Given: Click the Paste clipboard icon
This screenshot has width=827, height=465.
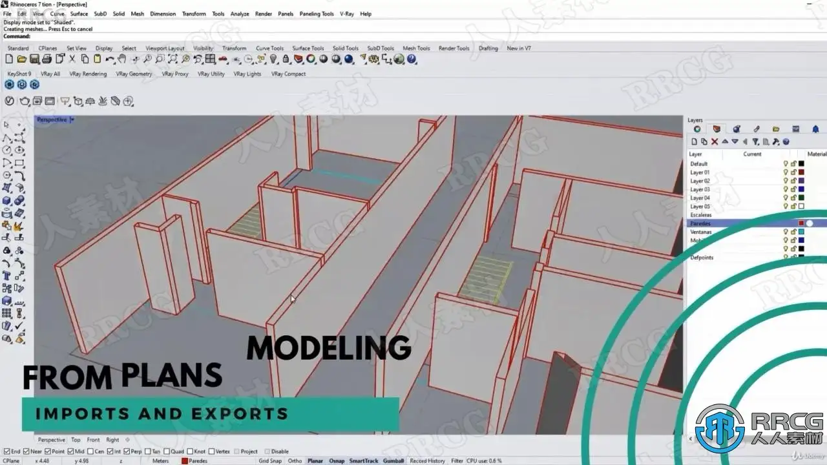Looking at the screenshot, I should [97, 59].
